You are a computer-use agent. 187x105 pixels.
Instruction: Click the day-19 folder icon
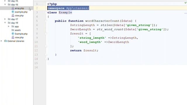click(9, 23)
